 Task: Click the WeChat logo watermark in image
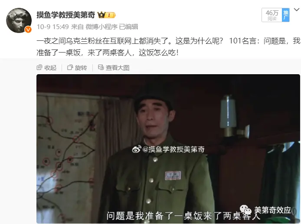[x=245, y=210]
